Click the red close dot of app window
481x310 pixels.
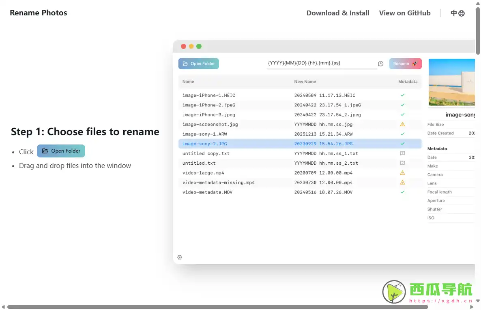[x=183, y=46]
